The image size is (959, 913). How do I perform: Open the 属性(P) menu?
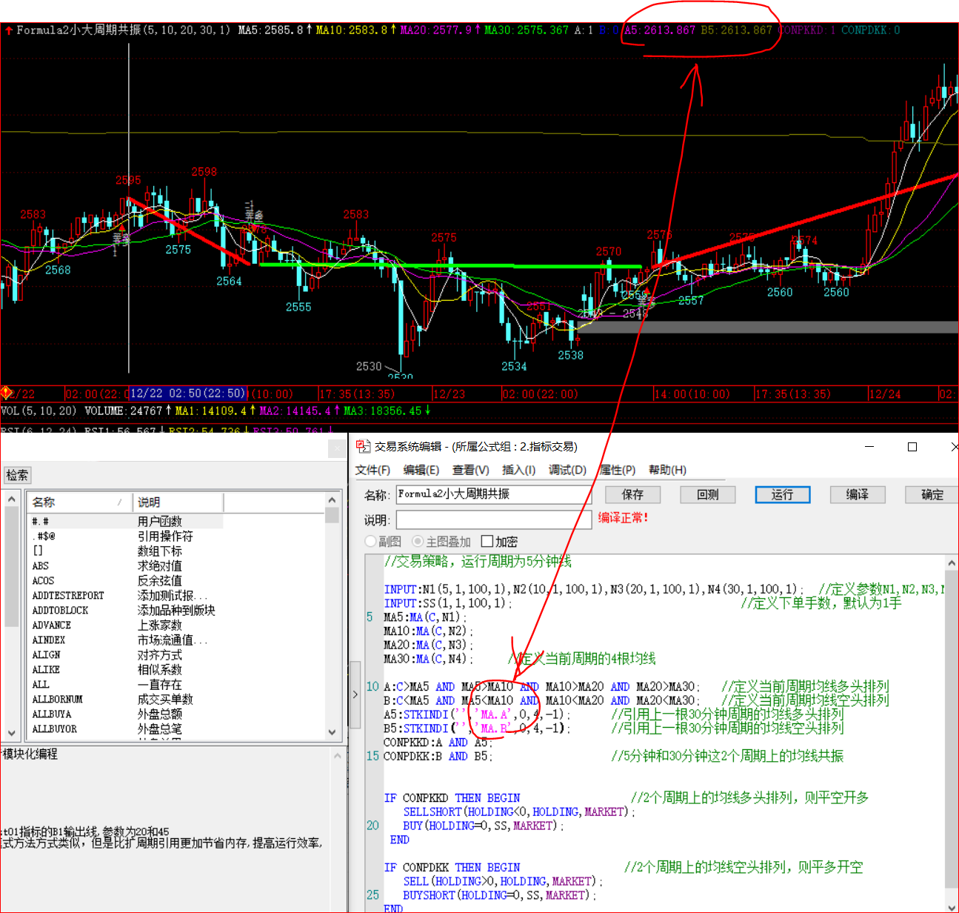618,470
